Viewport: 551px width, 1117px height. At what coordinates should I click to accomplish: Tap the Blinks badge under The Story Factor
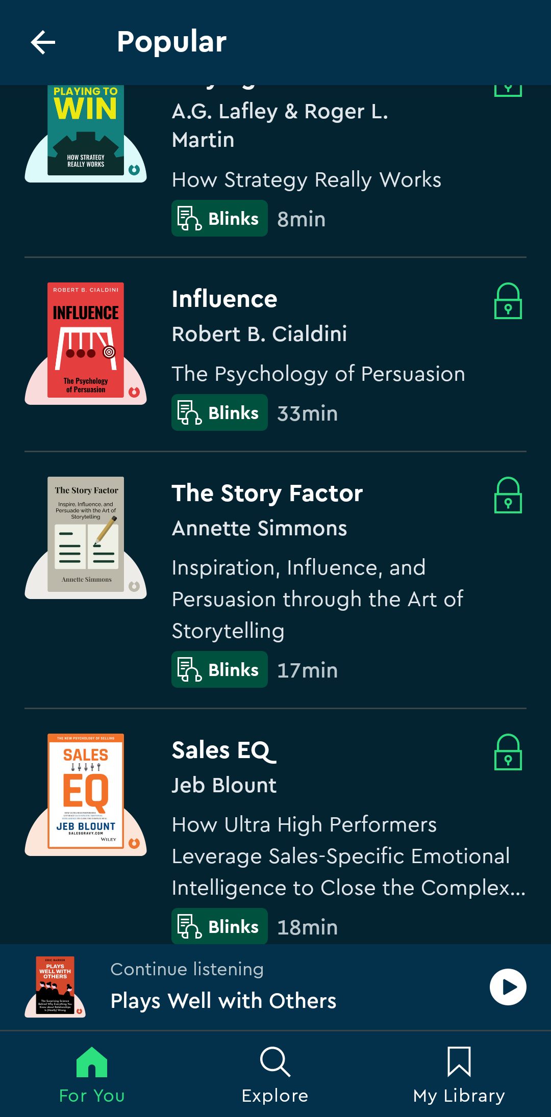pyautogui.click(x=219, y=669)
